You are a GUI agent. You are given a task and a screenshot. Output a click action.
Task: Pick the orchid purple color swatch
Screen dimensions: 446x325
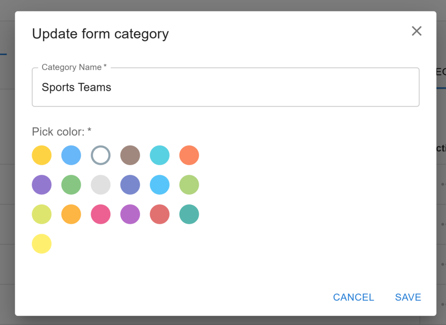(x=130, y=214)
